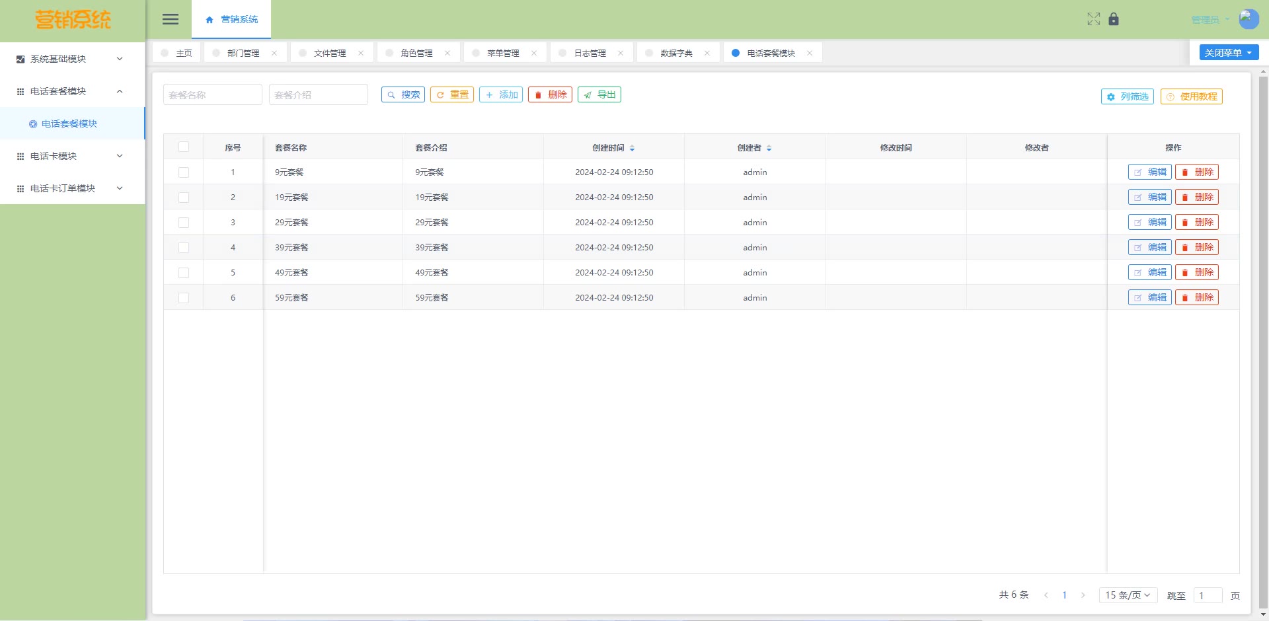Sort by 创建者 column arrows

point(769,148)
